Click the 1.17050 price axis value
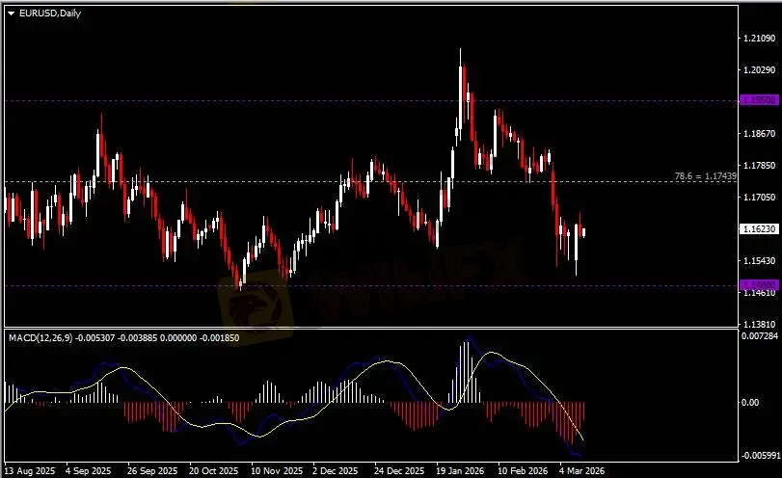782x478 pixels. [x=759, y=198]
